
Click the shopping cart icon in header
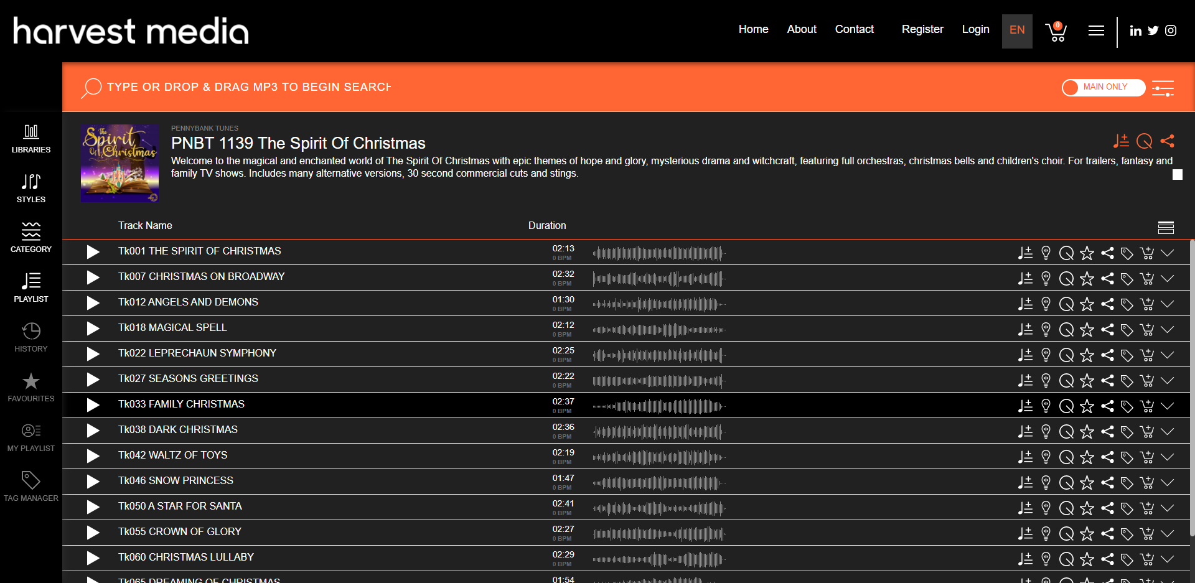click(x=1056, y=31)
